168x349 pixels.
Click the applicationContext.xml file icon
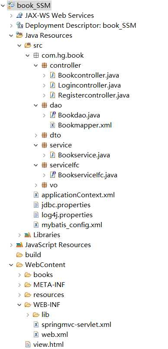(x=36, y=195)
